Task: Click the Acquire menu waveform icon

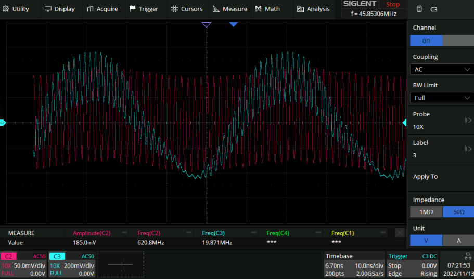Action: click(x=91, y=9)
